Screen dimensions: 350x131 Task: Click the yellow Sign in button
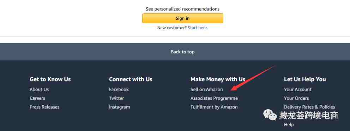(183, 18)
